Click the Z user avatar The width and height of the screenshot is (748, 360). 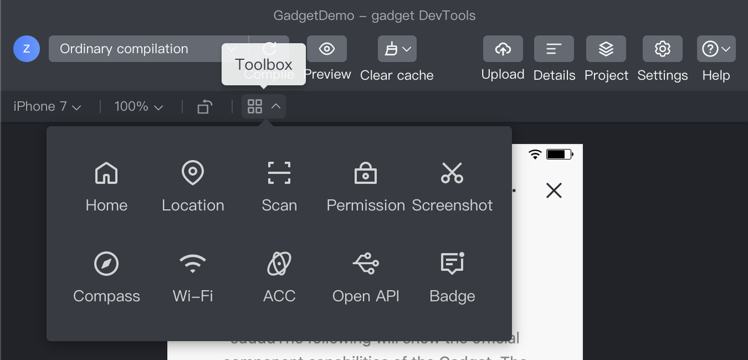(x=26, y=49)
